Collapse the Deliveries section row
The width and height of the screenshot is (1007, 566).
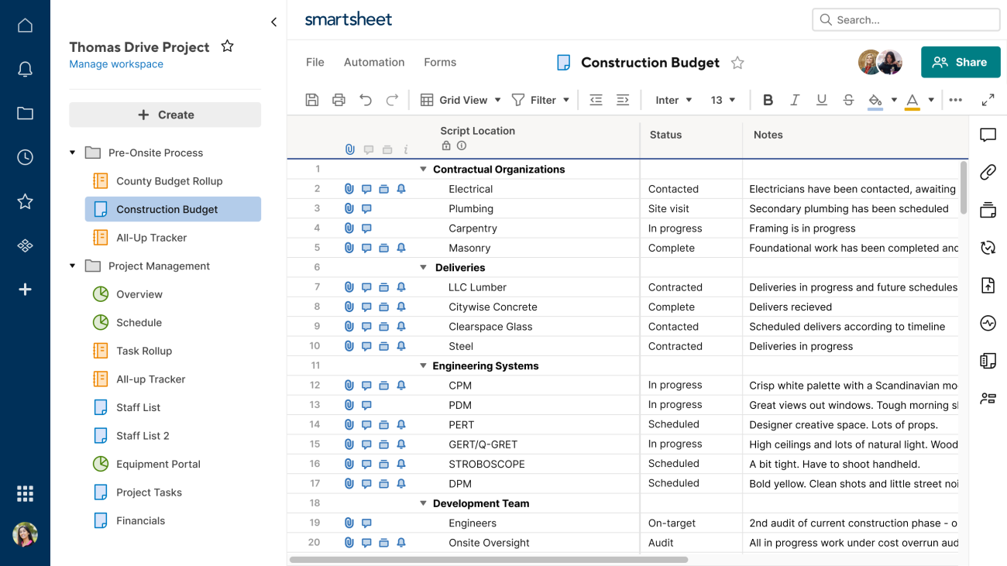coord(423,267)
